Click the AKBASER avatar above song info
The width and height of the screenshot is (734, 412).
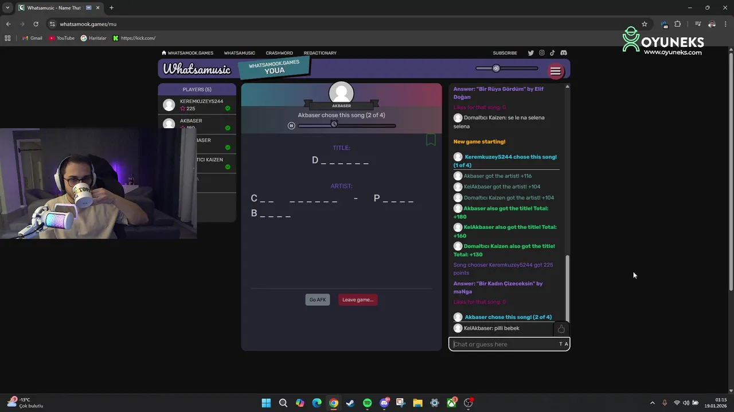coord(341,93)
